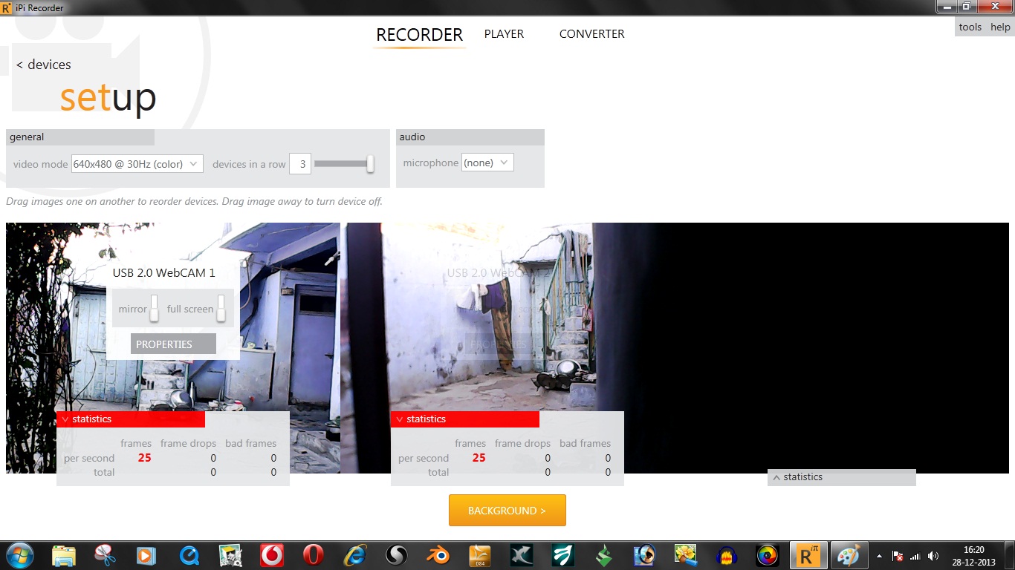Go back to devices
The width and height of the screenshot is (1015, 570).
tap(44, 65)
